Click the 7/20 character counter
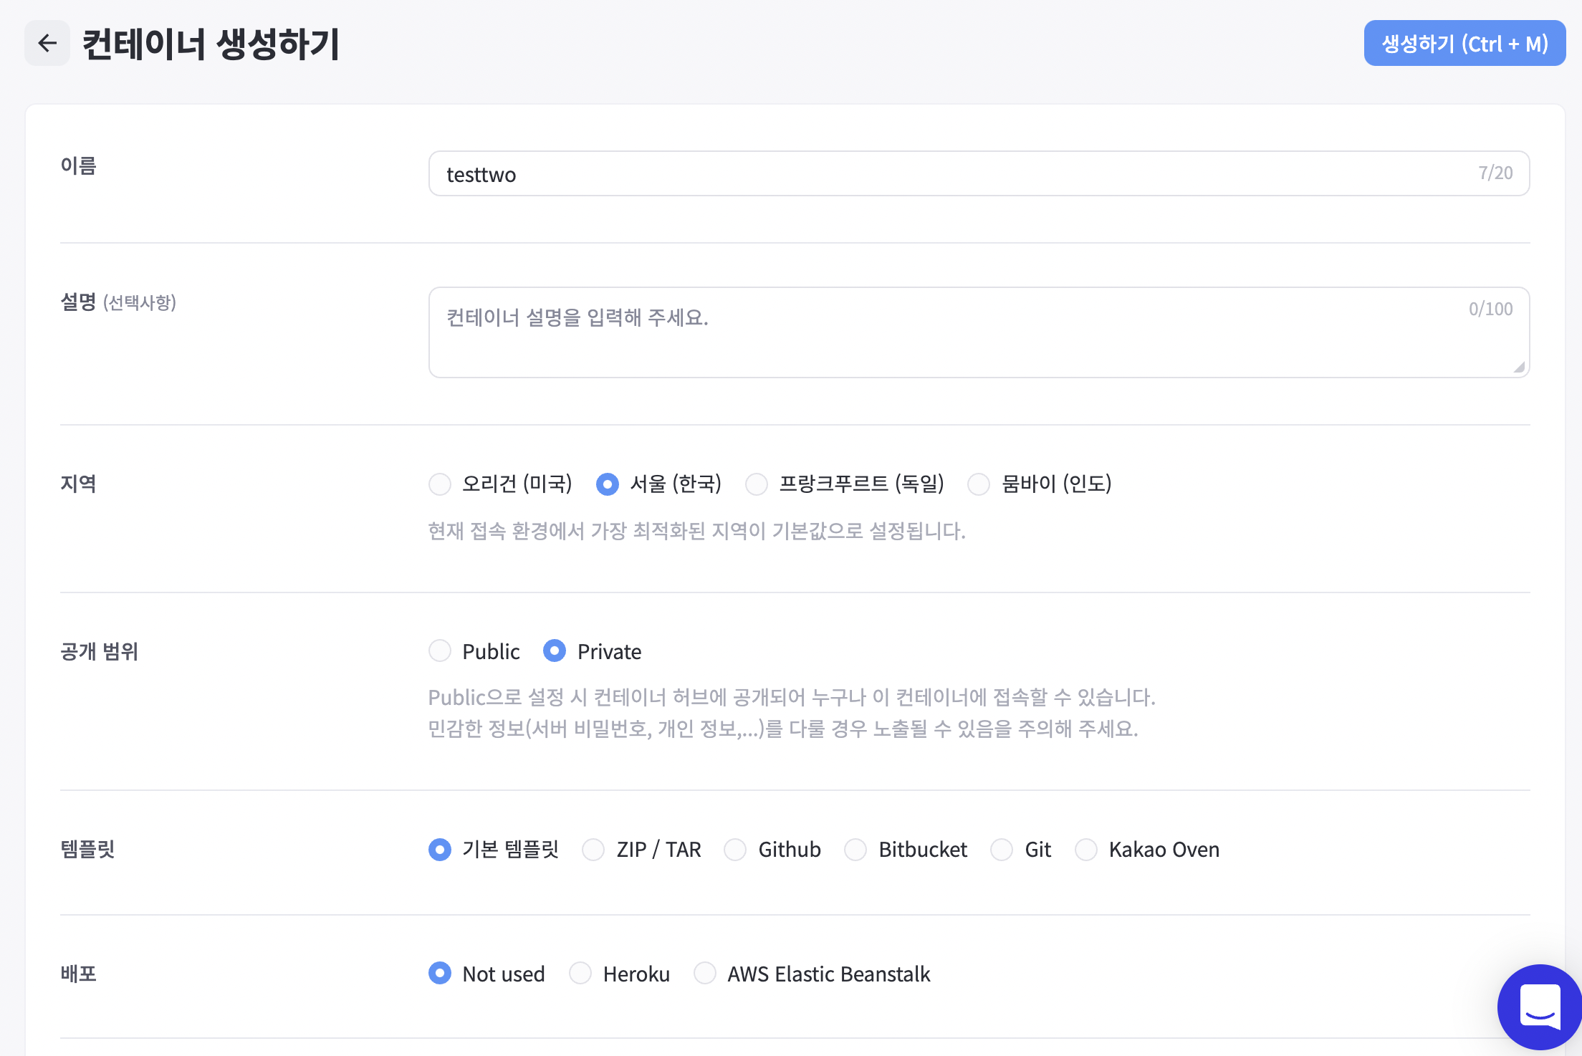The height and width of the screenshot is (1056, 1582). tap(1496, 173)
